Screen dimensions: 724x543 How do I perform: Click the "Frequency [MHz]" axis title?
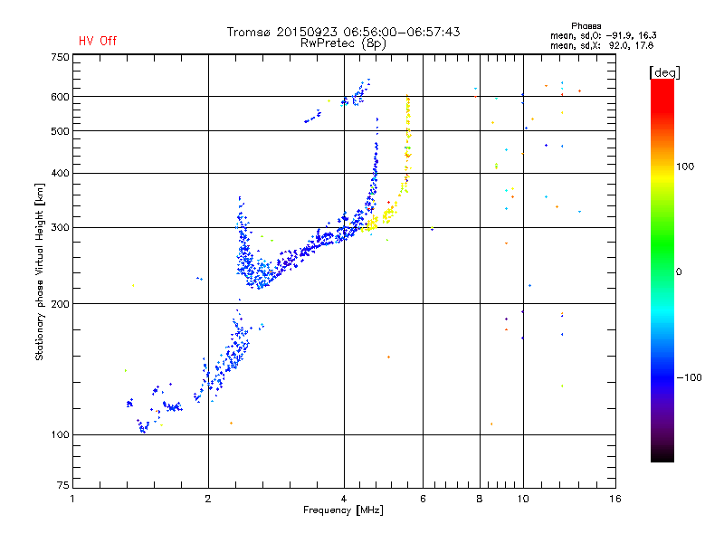(343, 510)
